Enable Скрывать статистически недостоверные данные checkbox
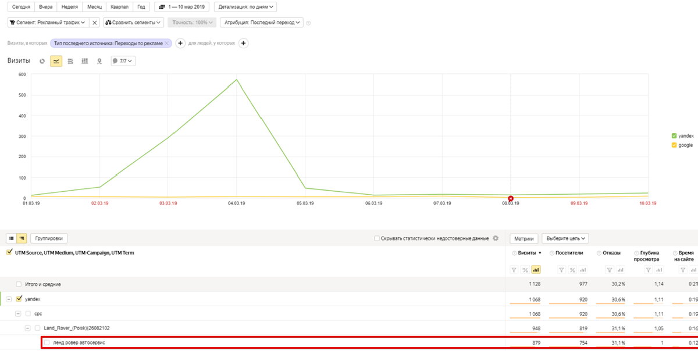 point(378,238)
